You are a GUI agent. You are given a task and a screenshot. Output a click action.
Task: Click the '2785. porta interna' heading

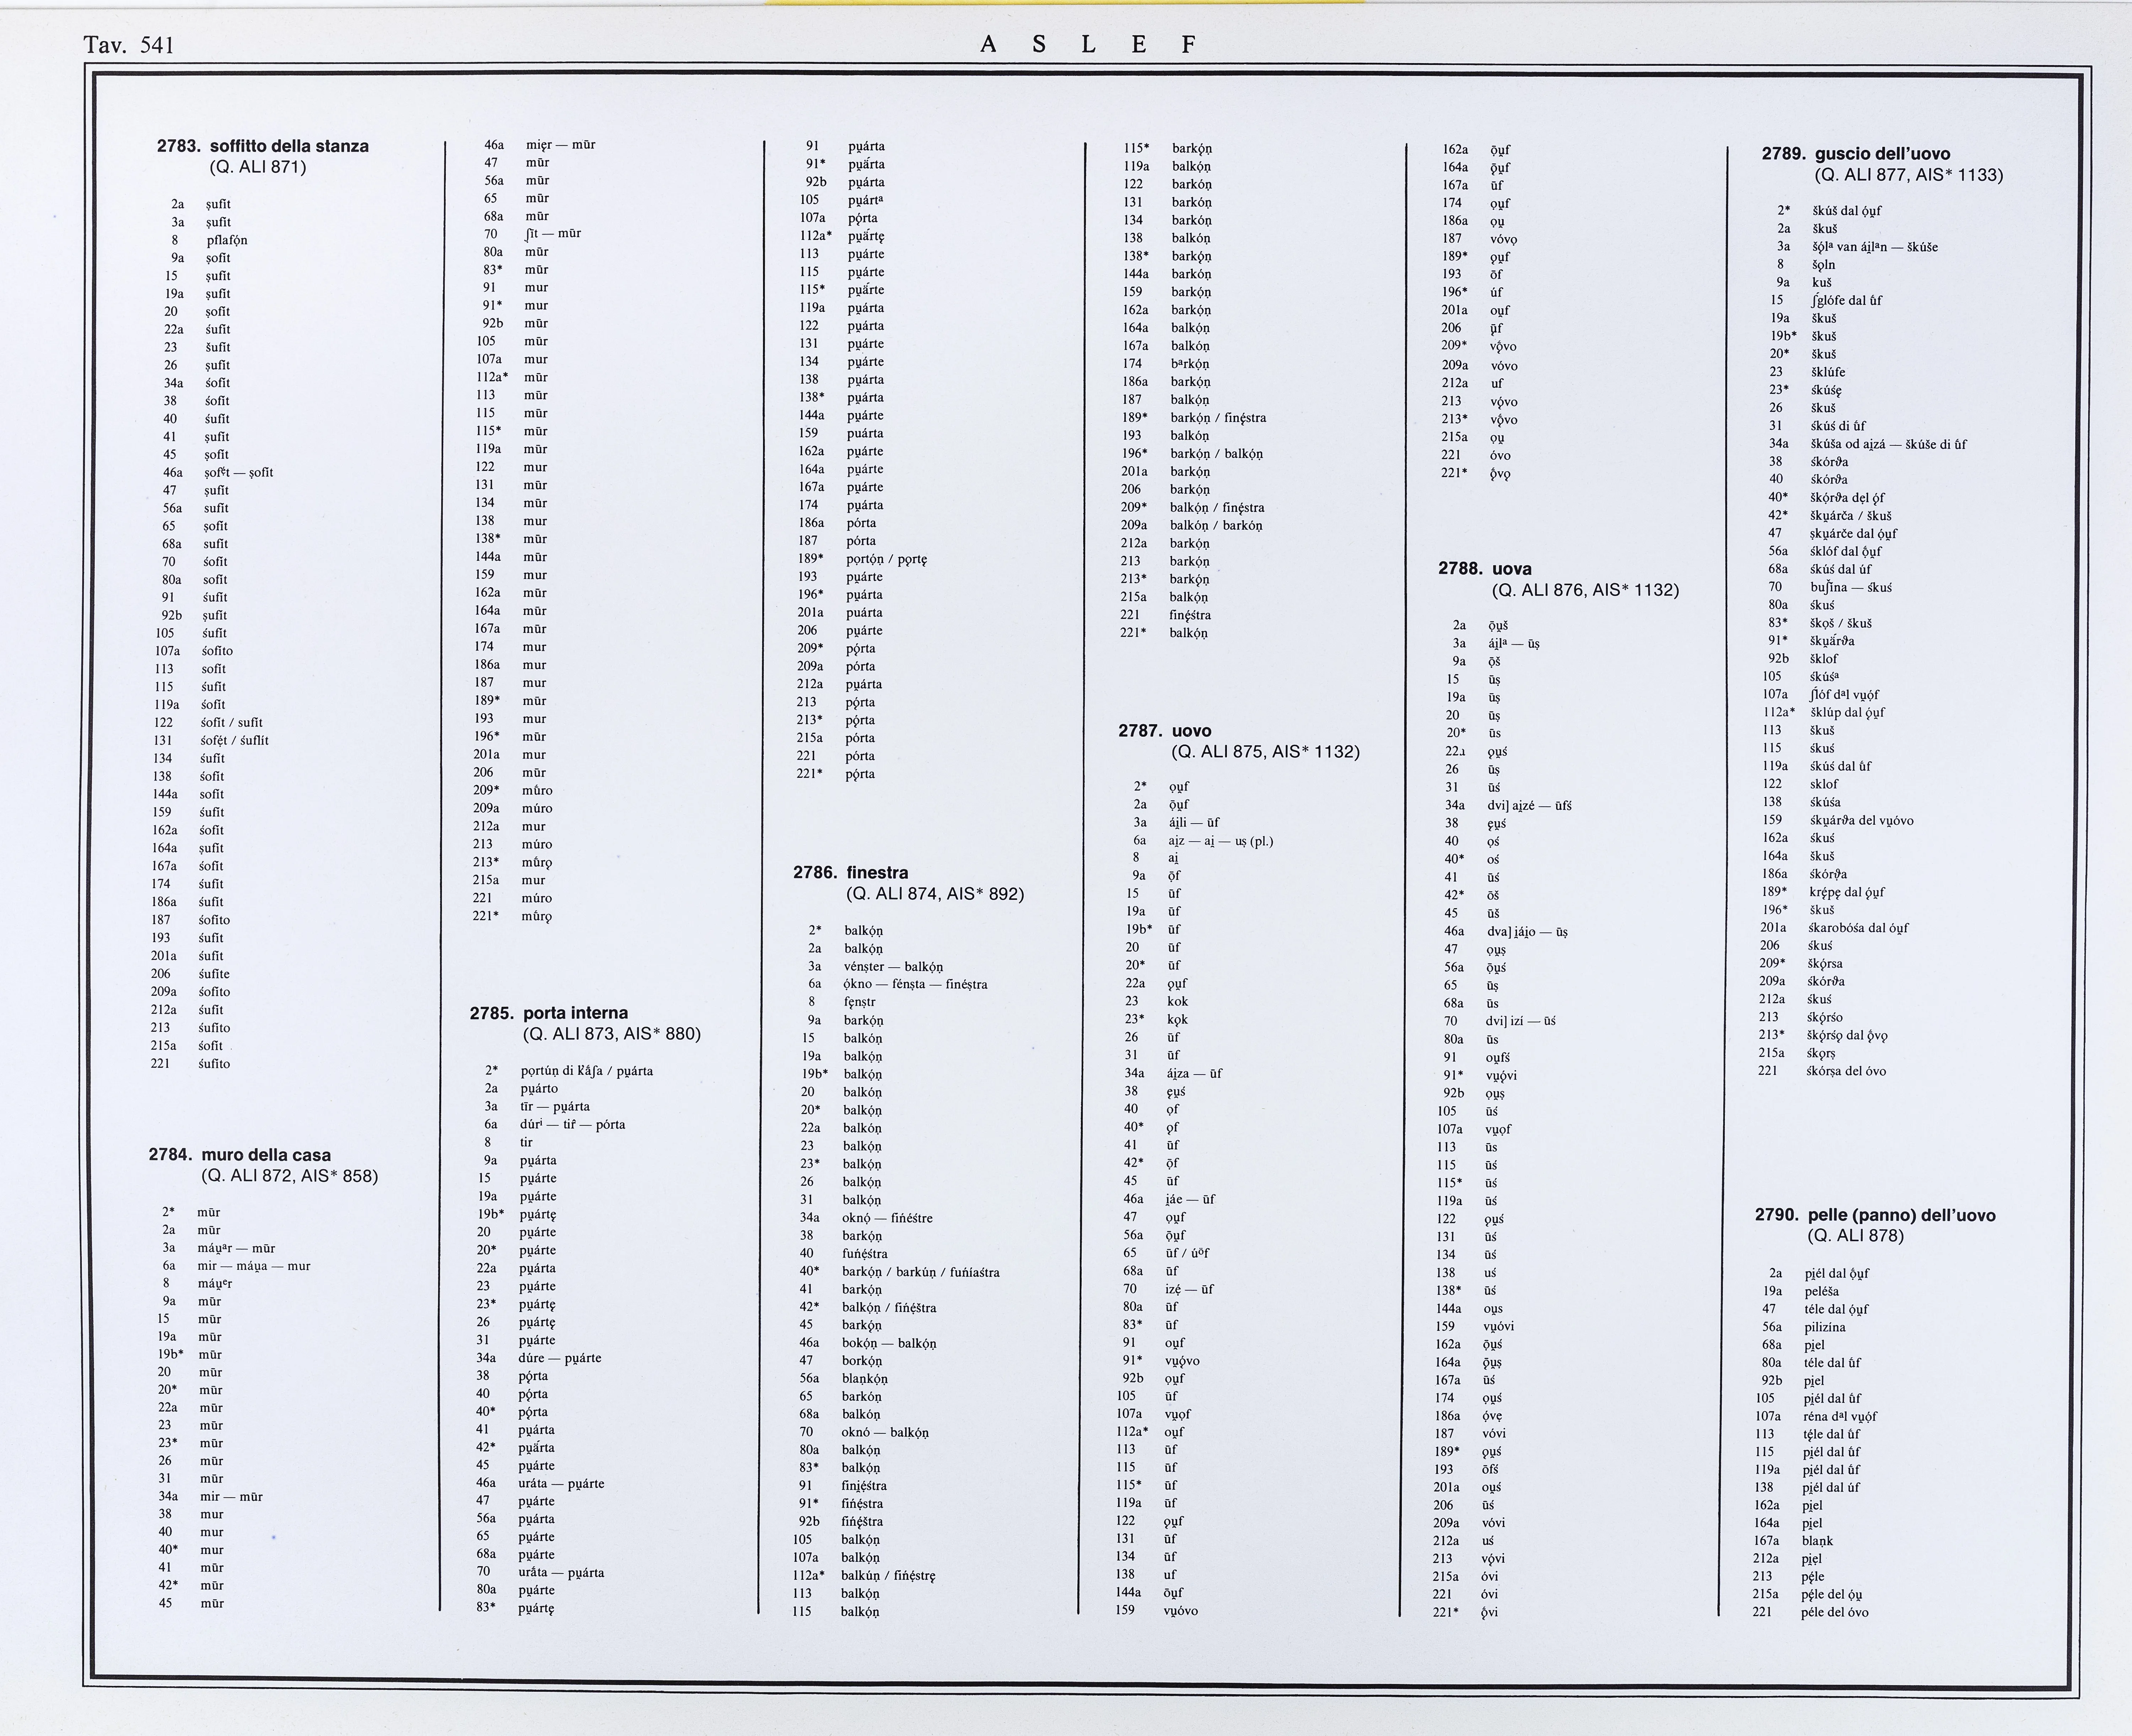click(549, 1013)
